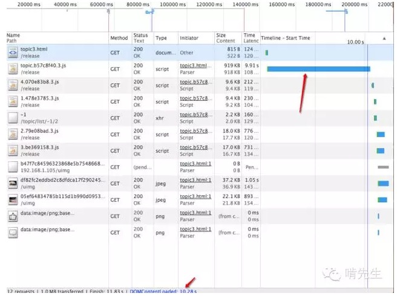Click the Finish: 11.83 s status entry
Screen dimensions: 400x296
[107, 291]
